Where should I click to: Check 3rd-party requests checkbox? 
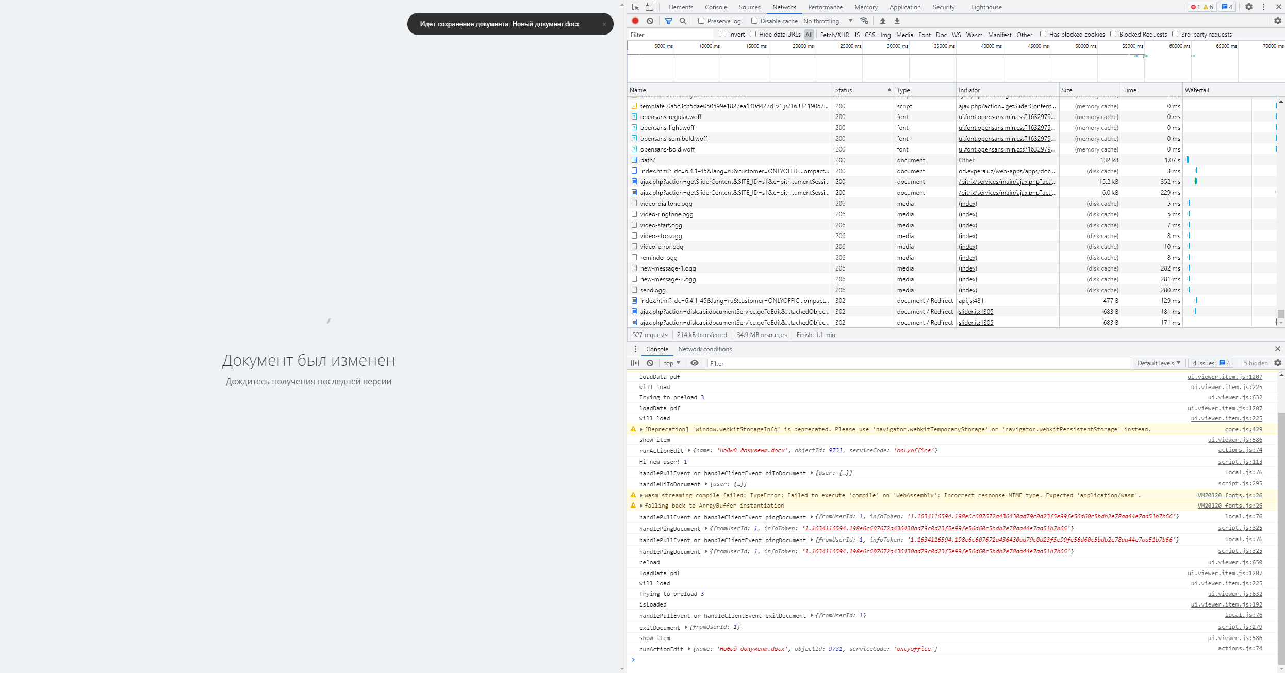point(1175,34)
